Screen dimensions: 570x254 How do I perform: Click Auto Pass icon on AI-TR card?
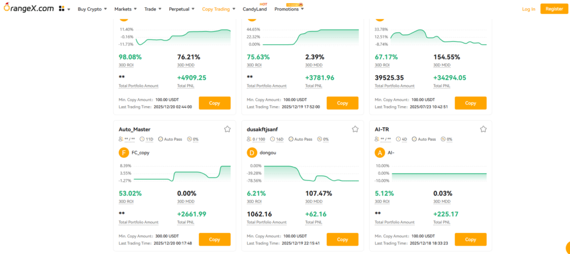coord(414,139)
